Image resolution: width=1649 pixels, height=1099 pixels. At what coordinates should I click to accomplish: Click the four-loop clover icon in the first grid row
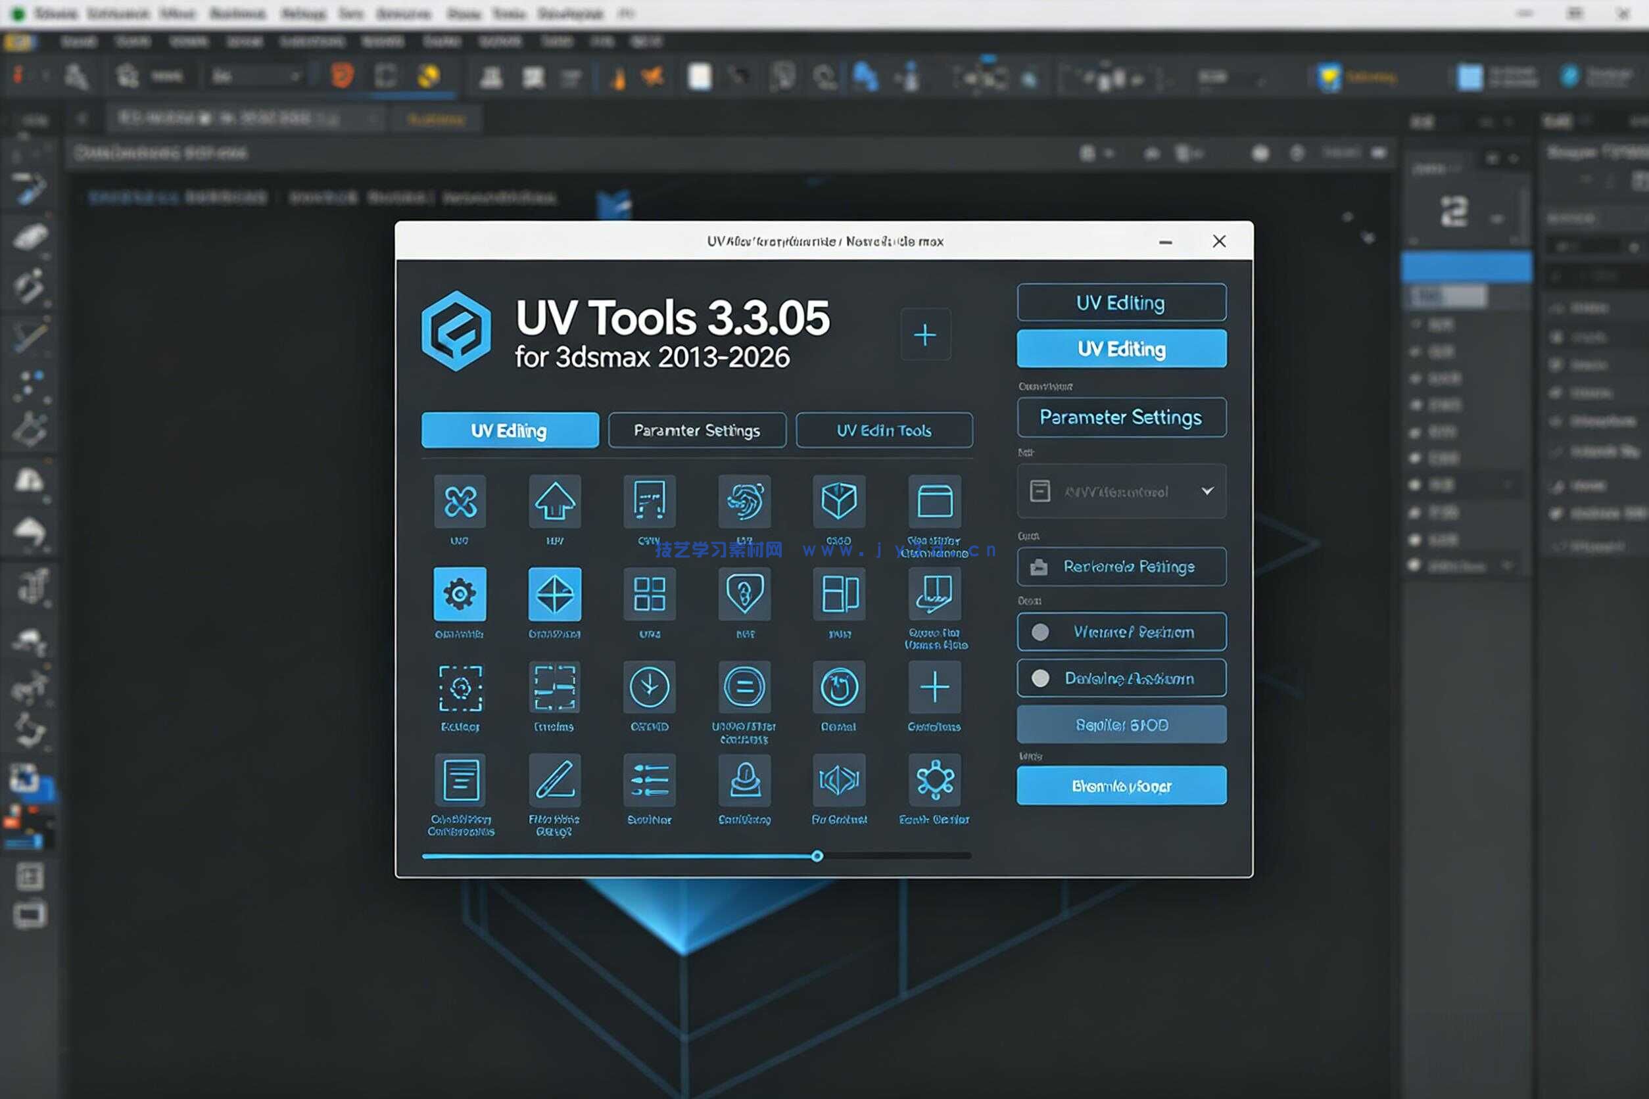(x=460, y=501)
